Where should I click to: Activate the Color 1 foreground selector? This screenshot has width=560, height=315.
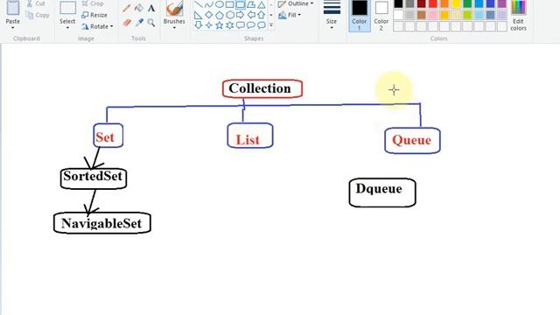pyautogui.click(x=360, y=16)
